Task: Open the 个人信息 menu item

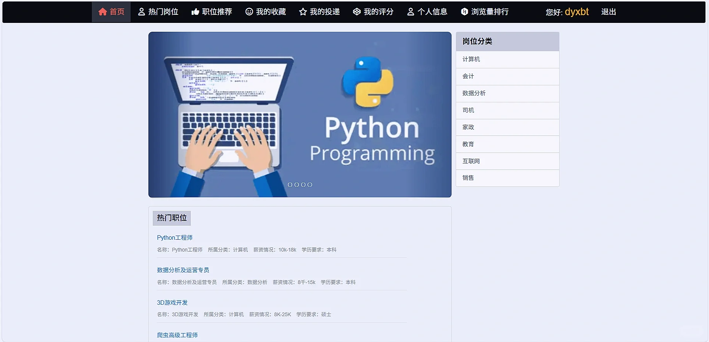Action: tap(427, 12)
